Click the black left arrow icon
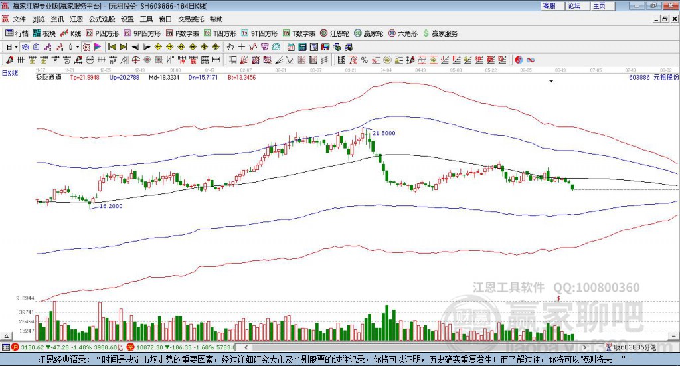The width and height of the screenshot is (680, 366). [135, 47]
